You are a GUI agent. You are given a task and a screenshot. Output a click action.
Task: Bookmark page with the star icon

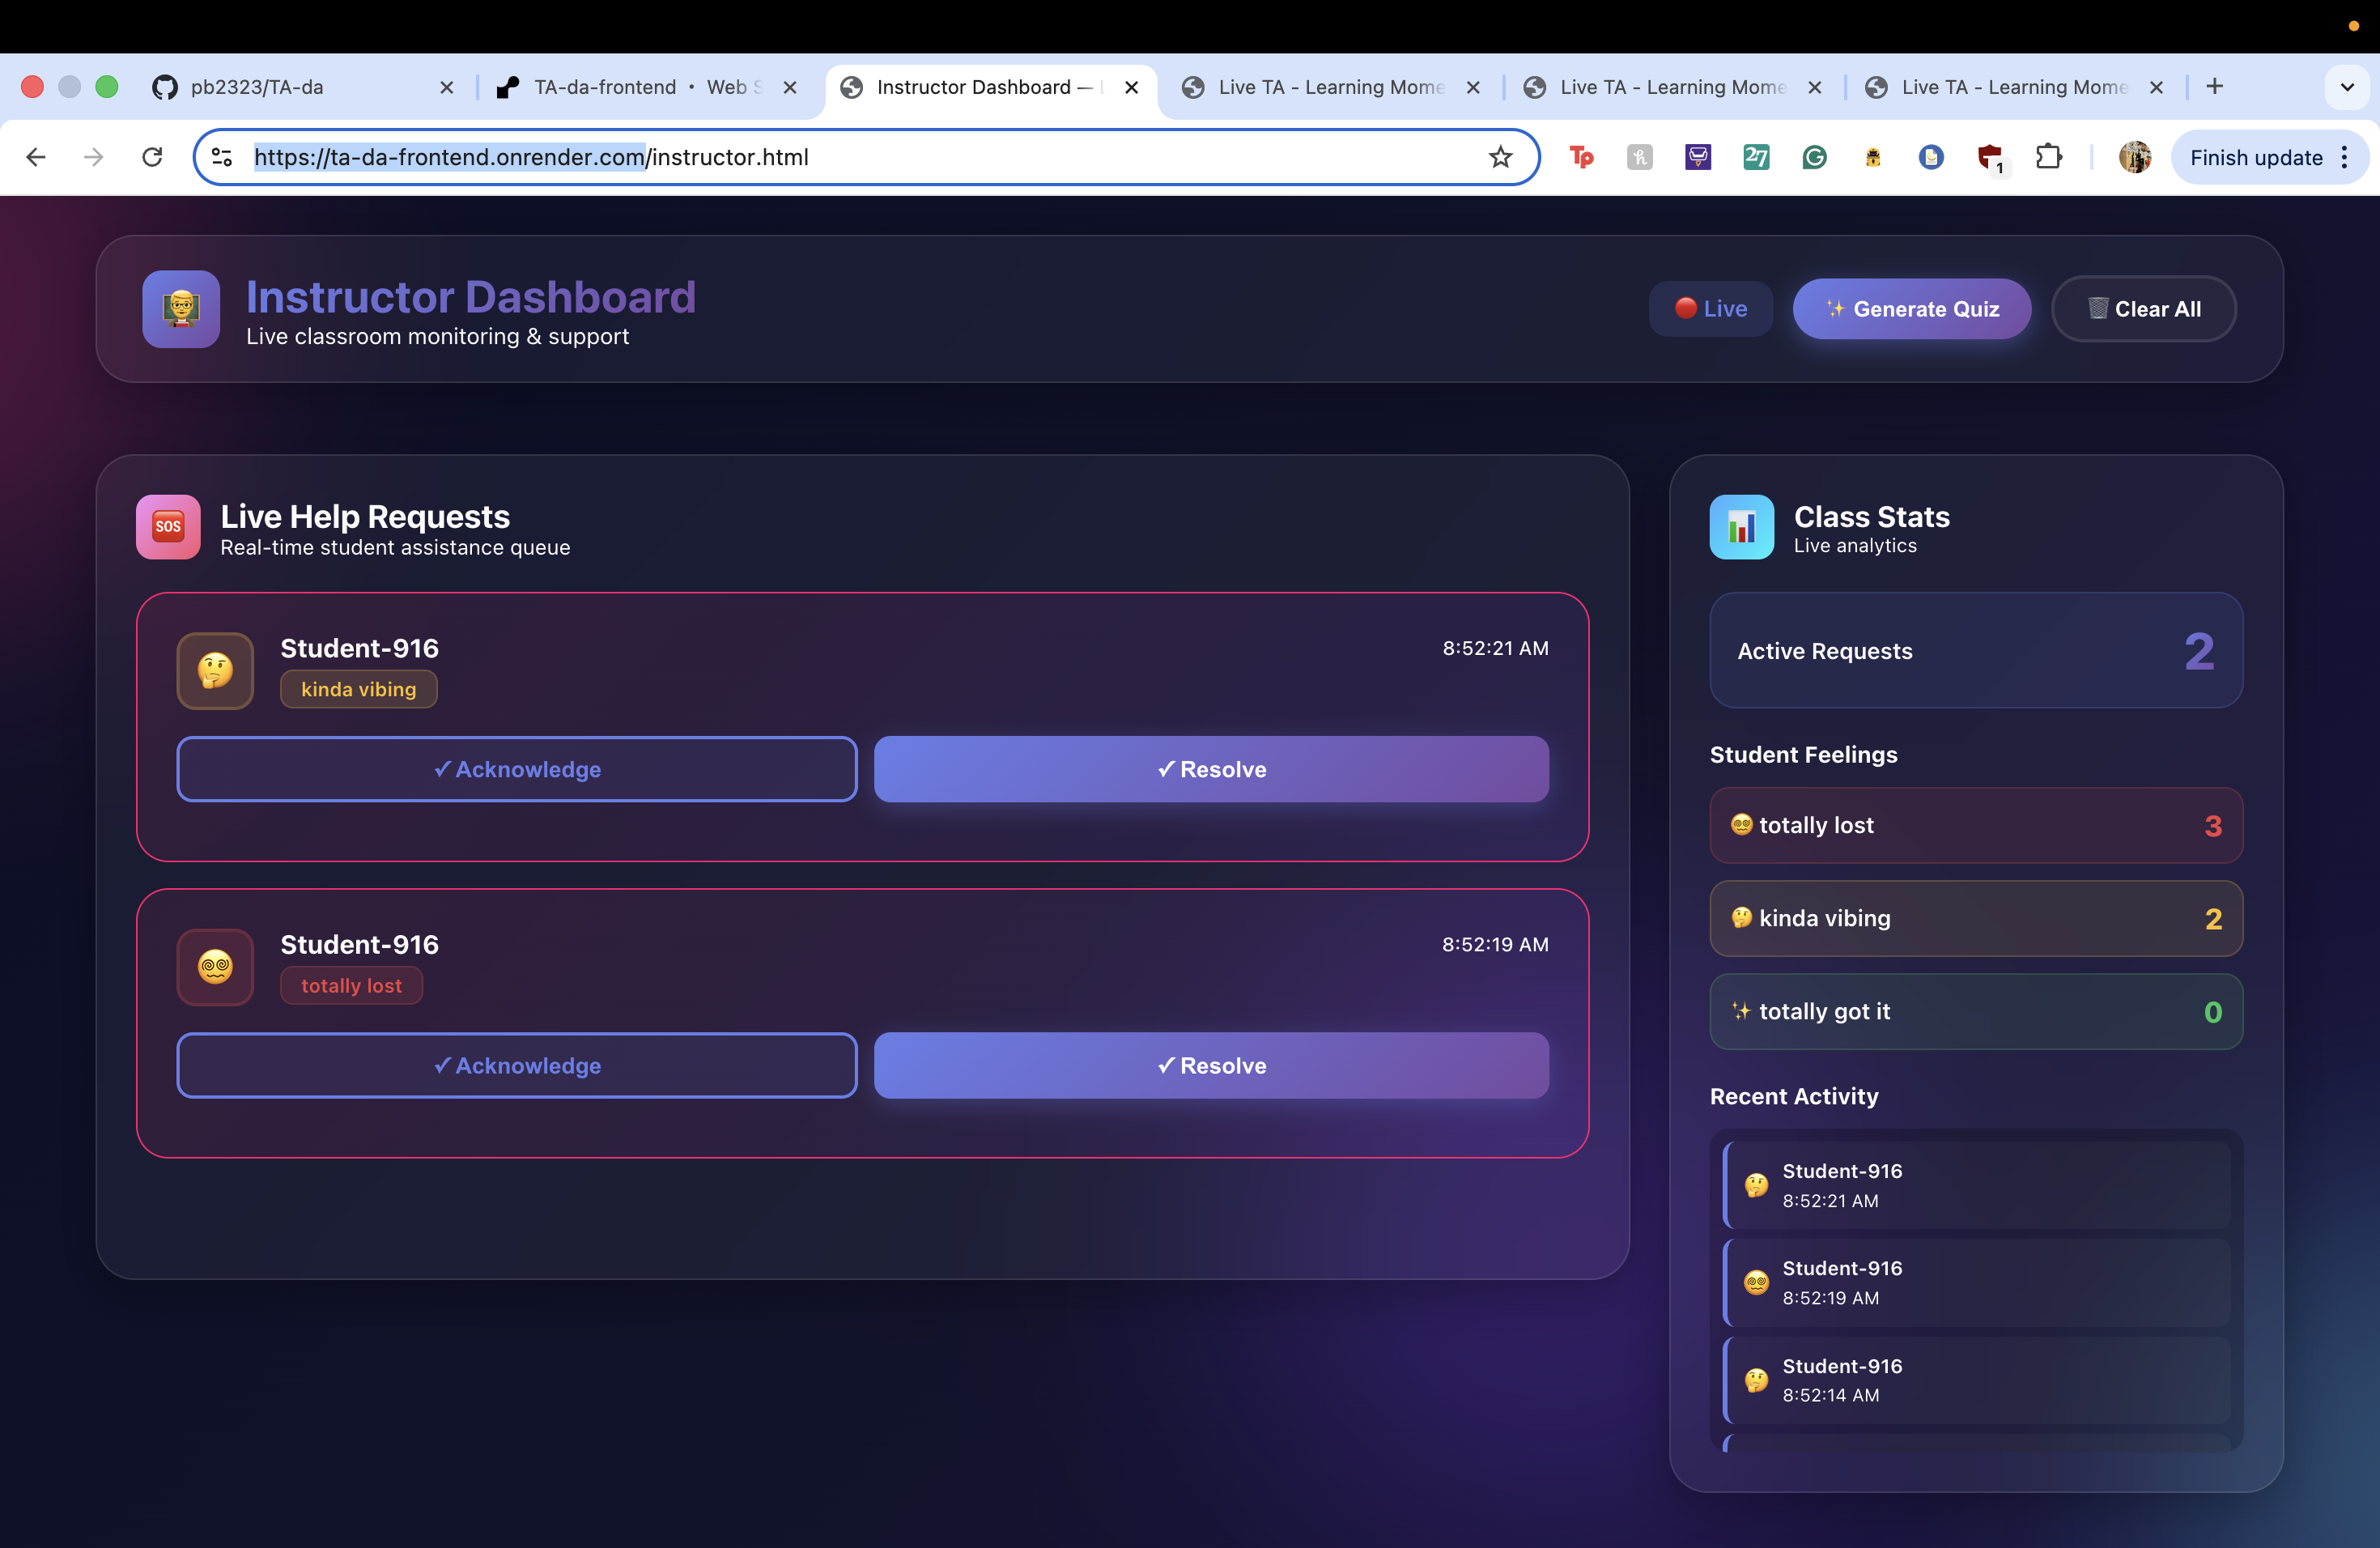pyautogui.click(x=1500, y=157)
